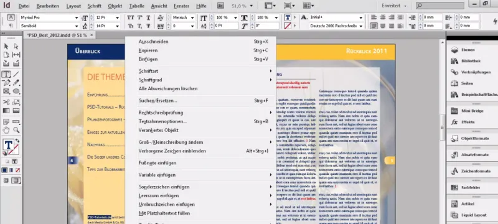
Task: Switch to character formatting controls (A)
Action: (11, 17)
